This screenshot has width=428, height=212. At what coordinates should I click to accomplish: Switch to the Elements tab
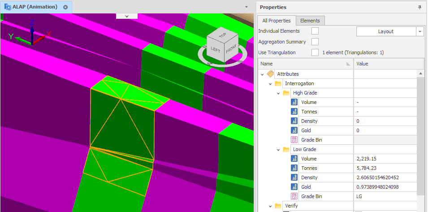click(x=310, y=21)
